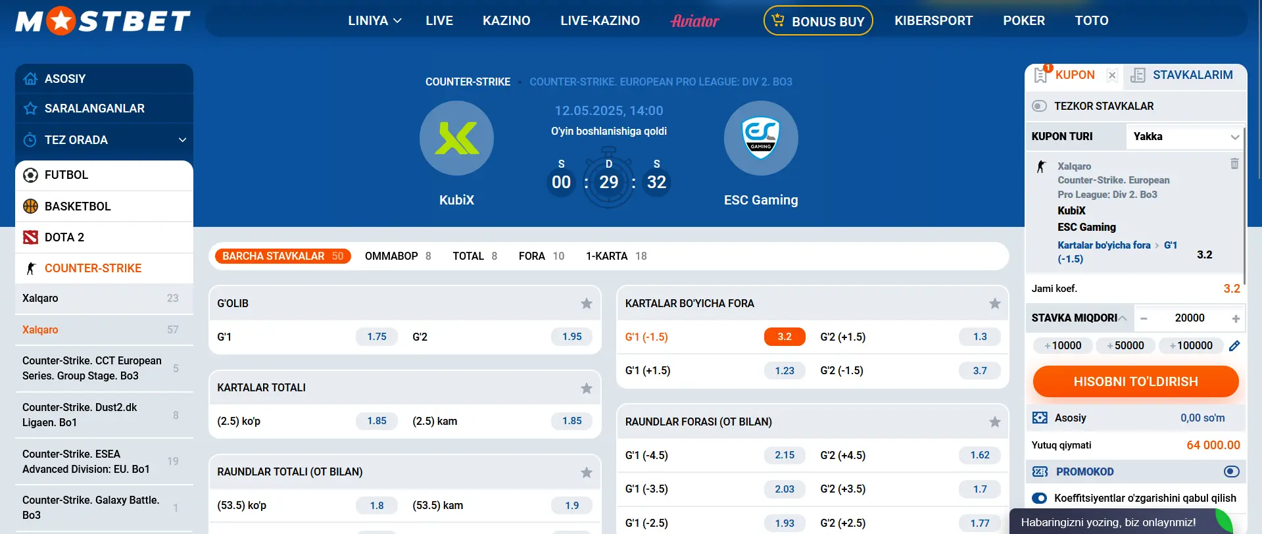Click the Tez orada clock icon
This screenshot has height=534, width=1262.
[30, 140]
